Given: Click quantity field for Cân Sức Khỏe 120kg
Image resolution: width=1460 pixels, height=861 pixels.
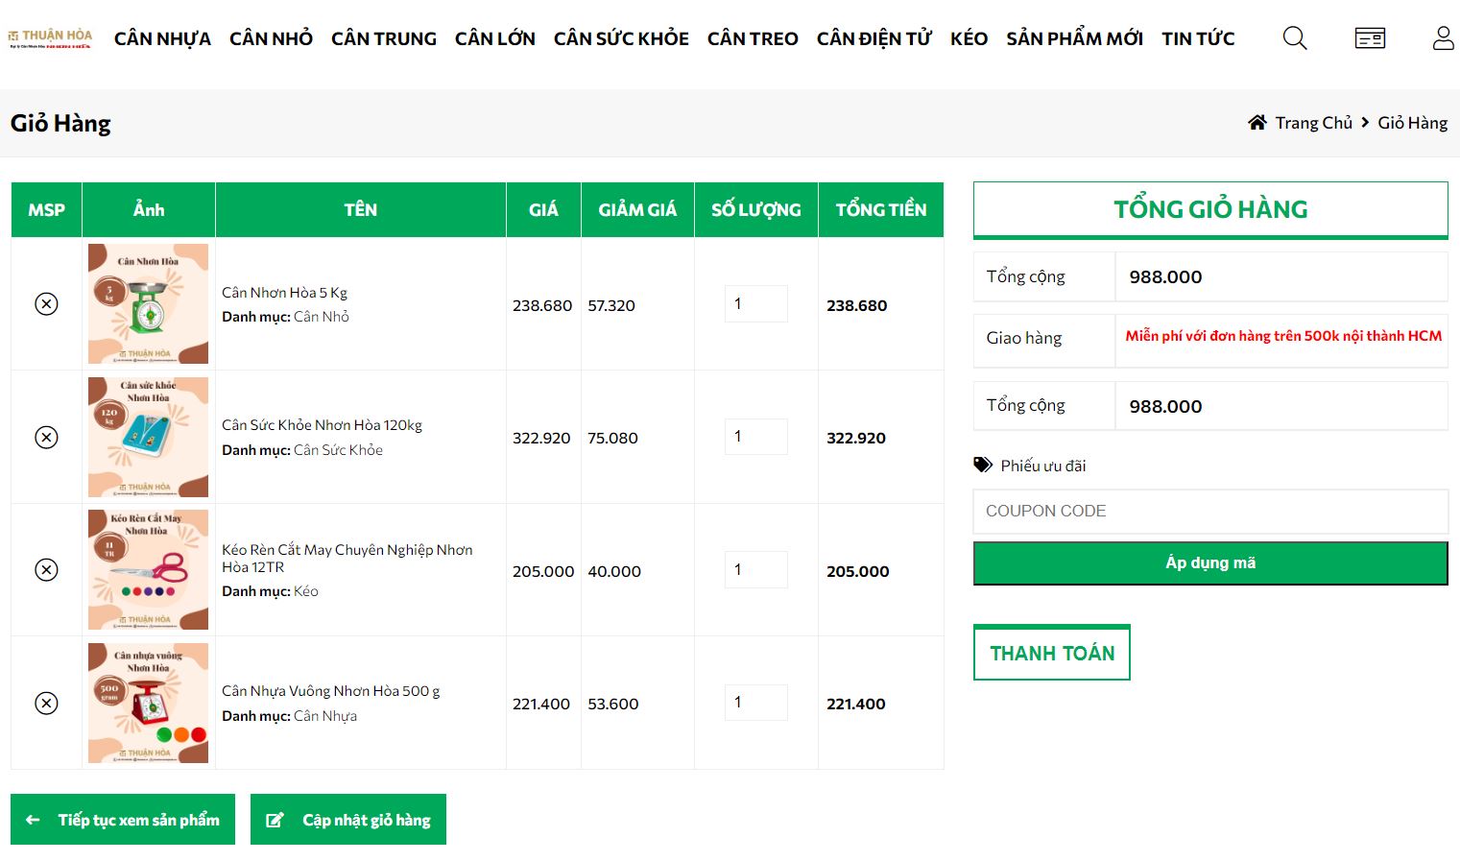Looking at the screenshot, I should coord(756,437).
